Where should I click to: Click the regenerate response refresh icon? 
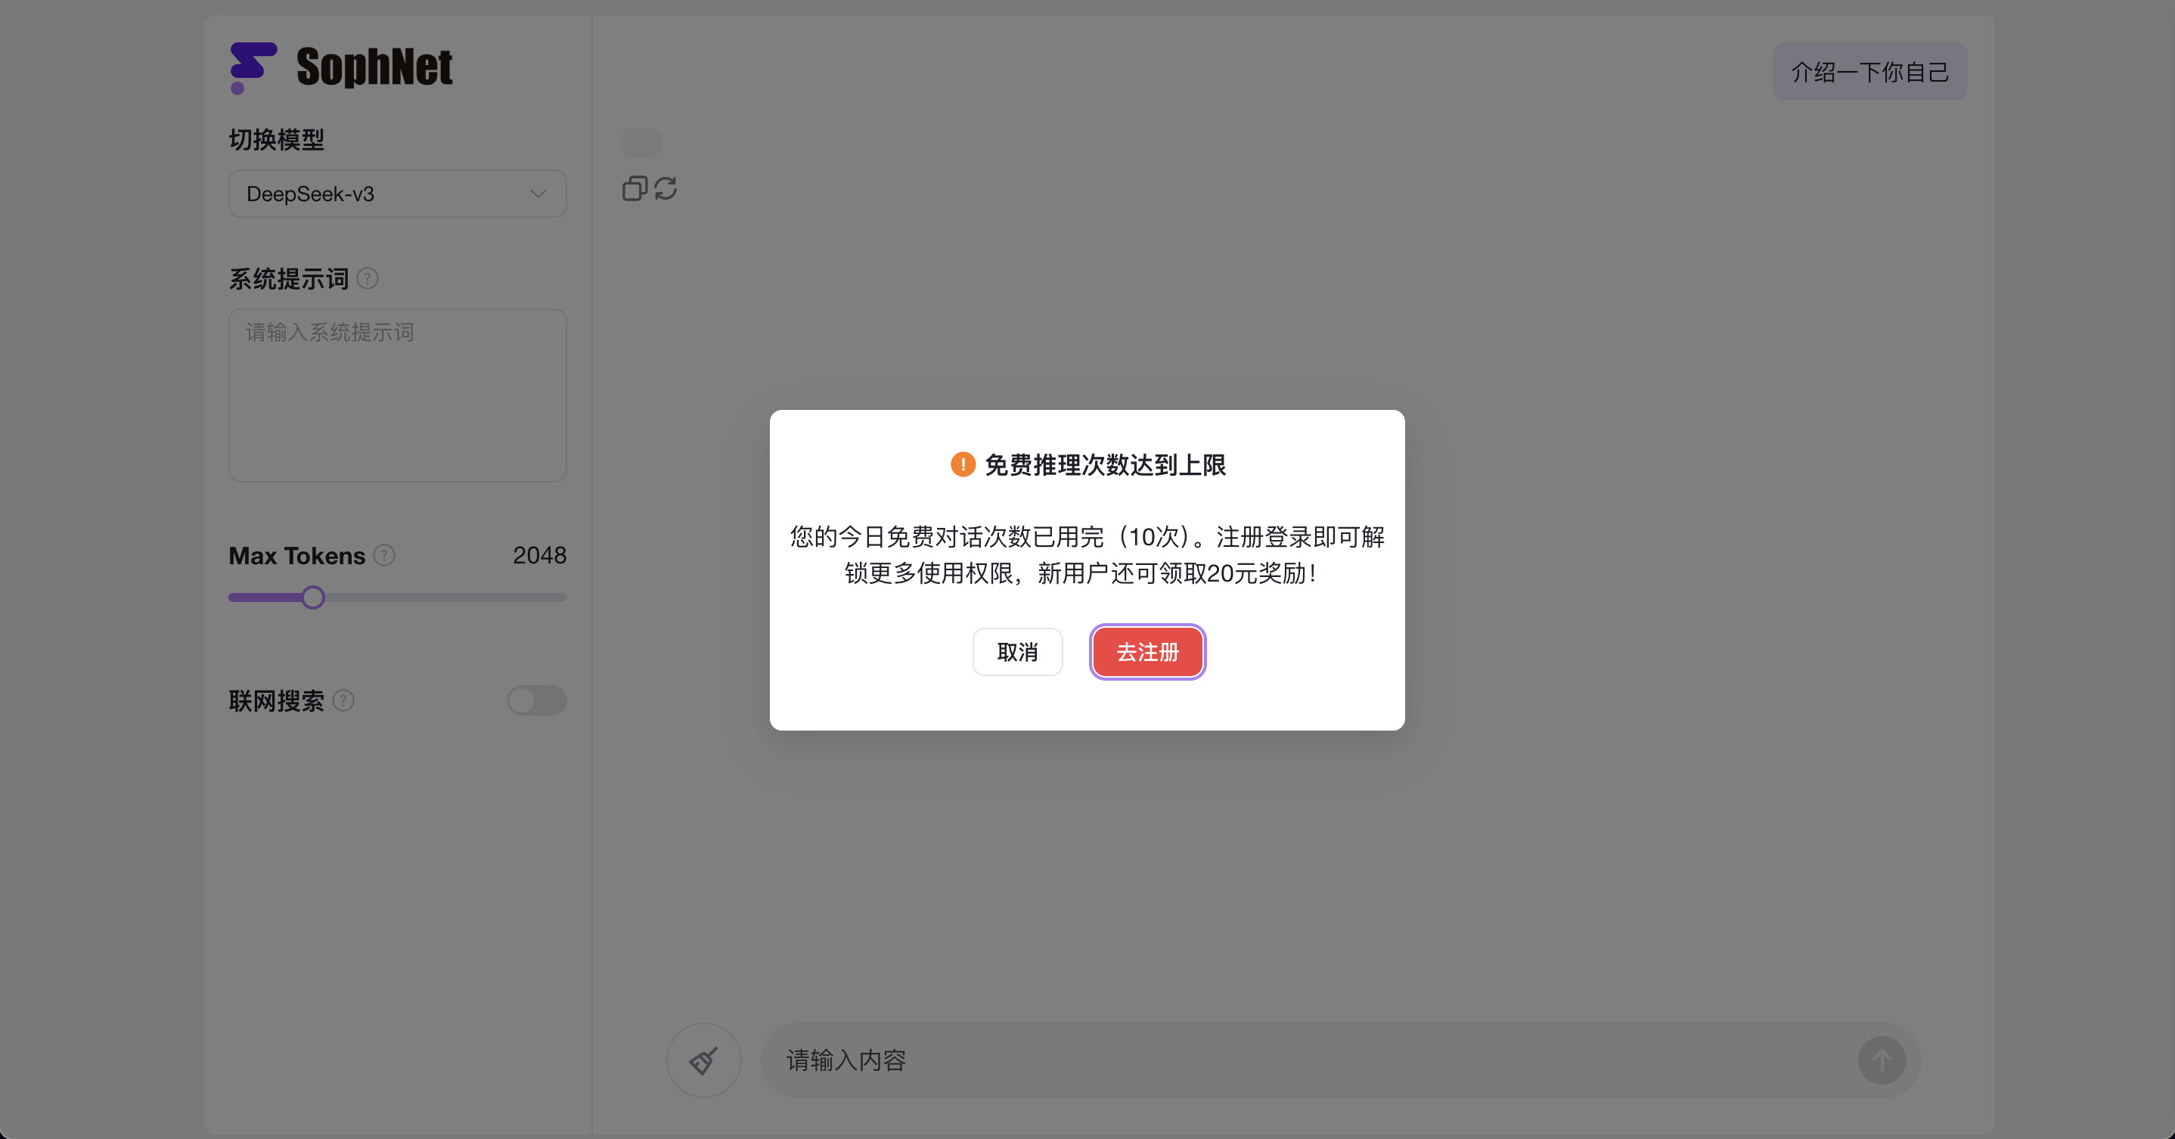(x=666, y=188)
